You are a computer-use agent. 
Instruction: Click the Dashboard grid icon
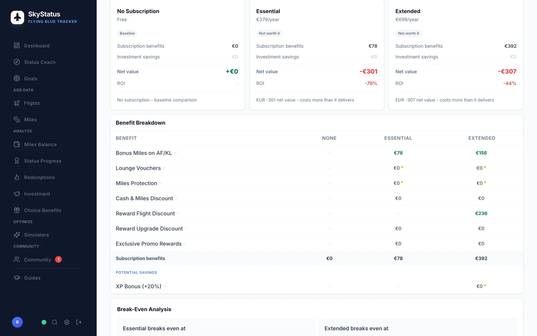(x=17, y=45)
